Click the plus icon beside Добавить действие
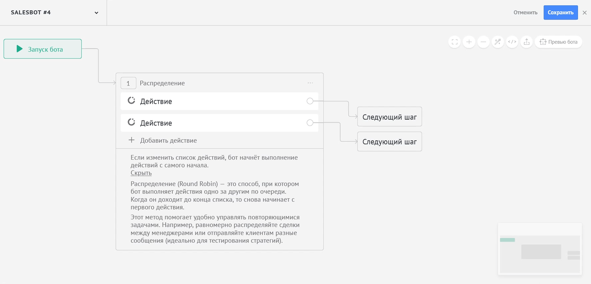Screen dimensions: 591x284 tap(131, 140)
